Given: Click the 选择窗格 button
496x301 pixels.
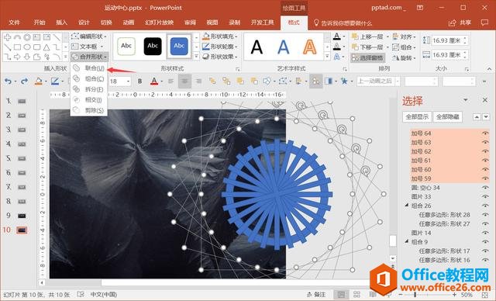Looking at the screenshot, I should pyautogui.click(x=367, y=57).
